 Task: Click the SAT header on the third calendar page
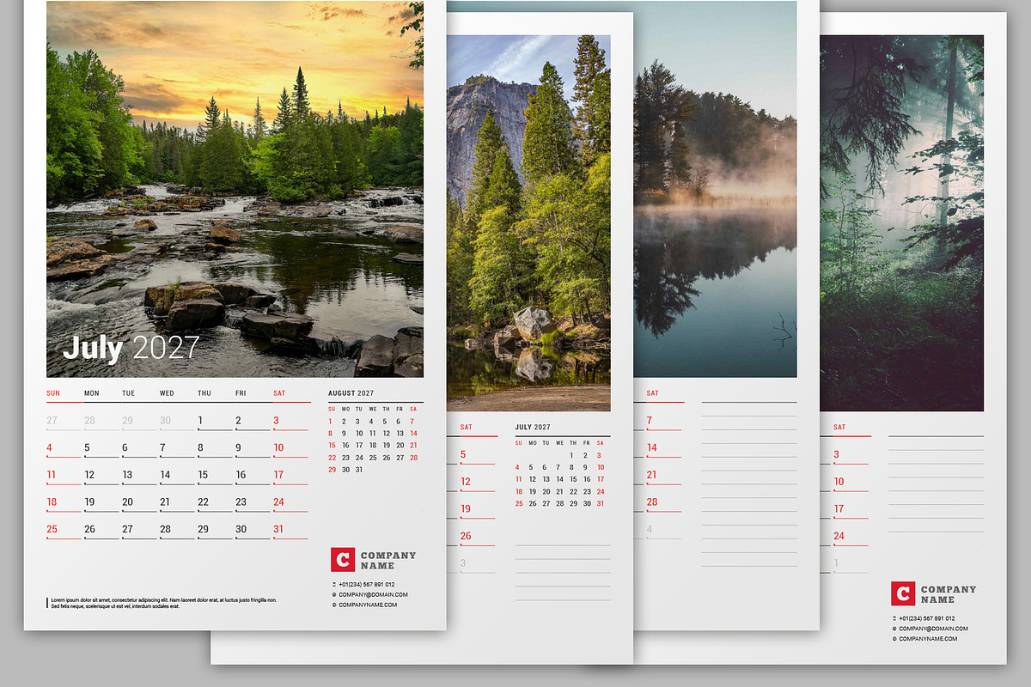(x=652, y=393)
